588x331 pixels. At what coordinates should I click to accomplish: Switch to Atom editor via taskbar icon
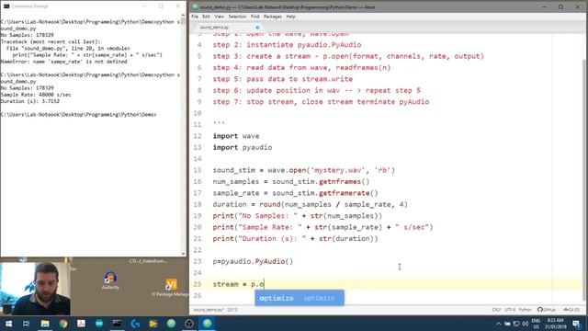(207, 324)
